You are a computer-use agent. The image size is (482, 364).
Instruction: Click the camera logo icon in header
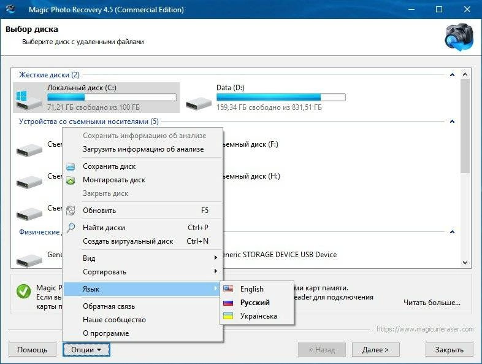[x=459, y=37]
